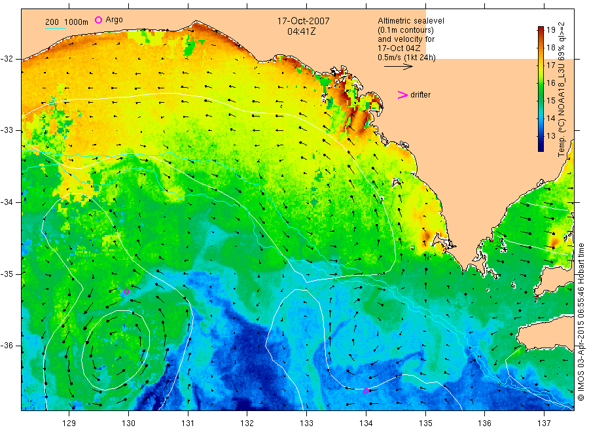Click the vertical 'Temp. (°C) NOAA18_L3U' label
The width and height of the screenshot is (589, 432).
(x=562, y=89)
